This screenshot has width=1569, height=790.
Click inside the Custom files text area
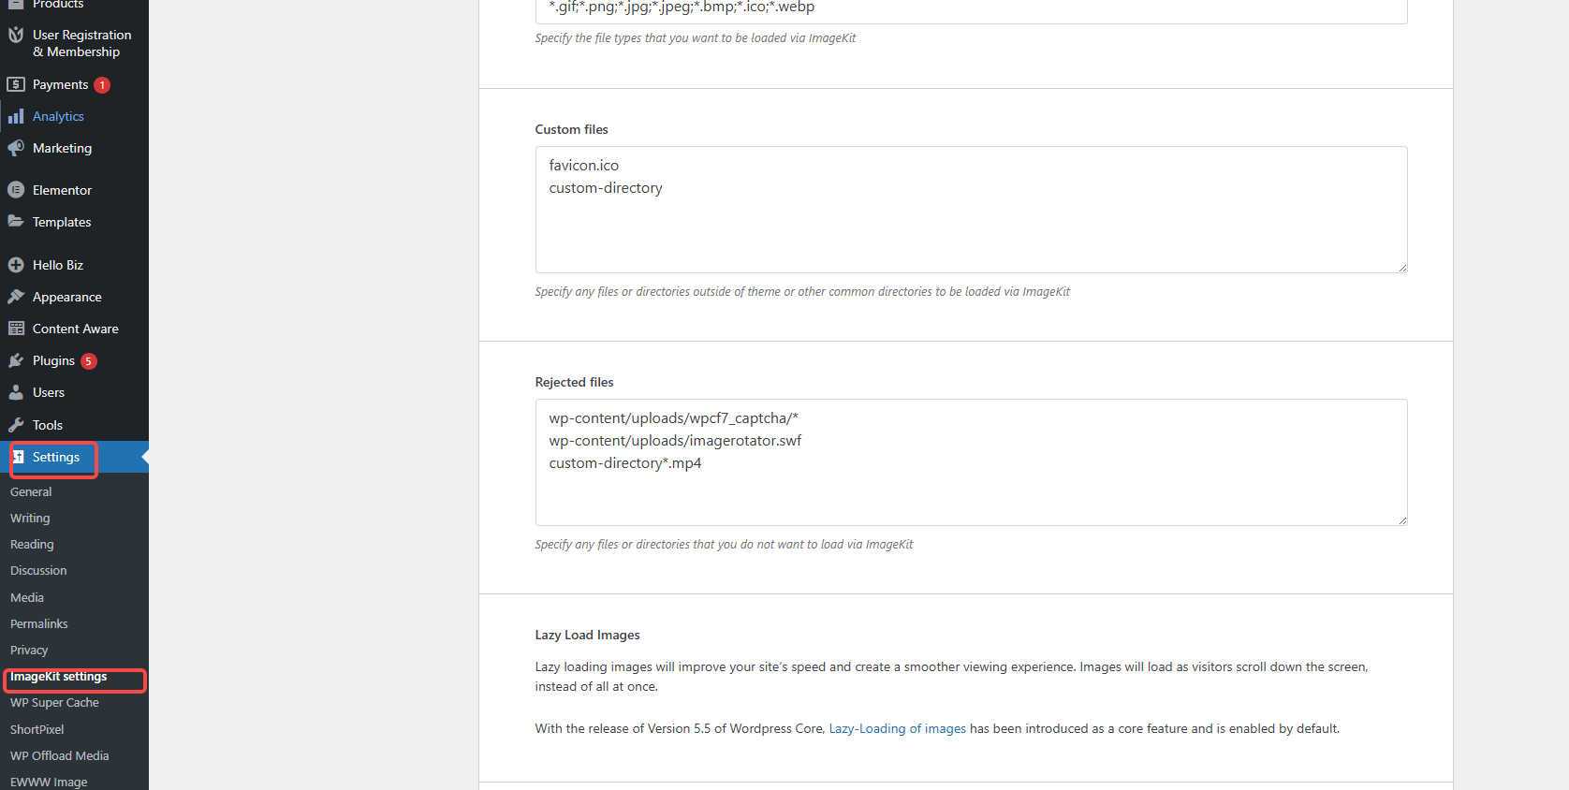click(x=971, y=225)
